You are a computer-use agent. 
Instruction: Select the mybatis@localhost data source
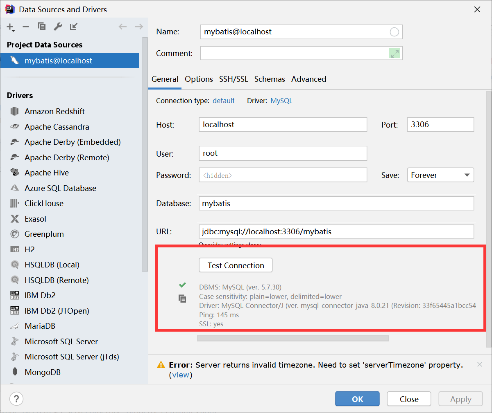click(x=70, y=61)
